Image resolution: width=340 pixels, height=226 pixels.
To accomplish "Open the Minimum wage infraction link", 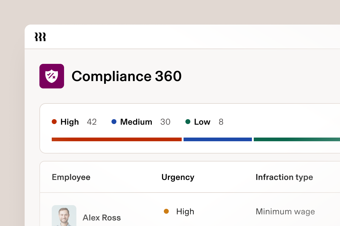I will click(285, 212).
